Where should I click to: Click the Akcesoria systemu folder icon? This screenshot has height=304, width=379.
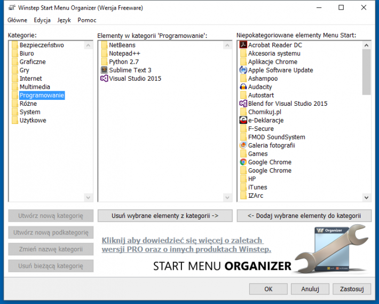click(x=243, y=53)
